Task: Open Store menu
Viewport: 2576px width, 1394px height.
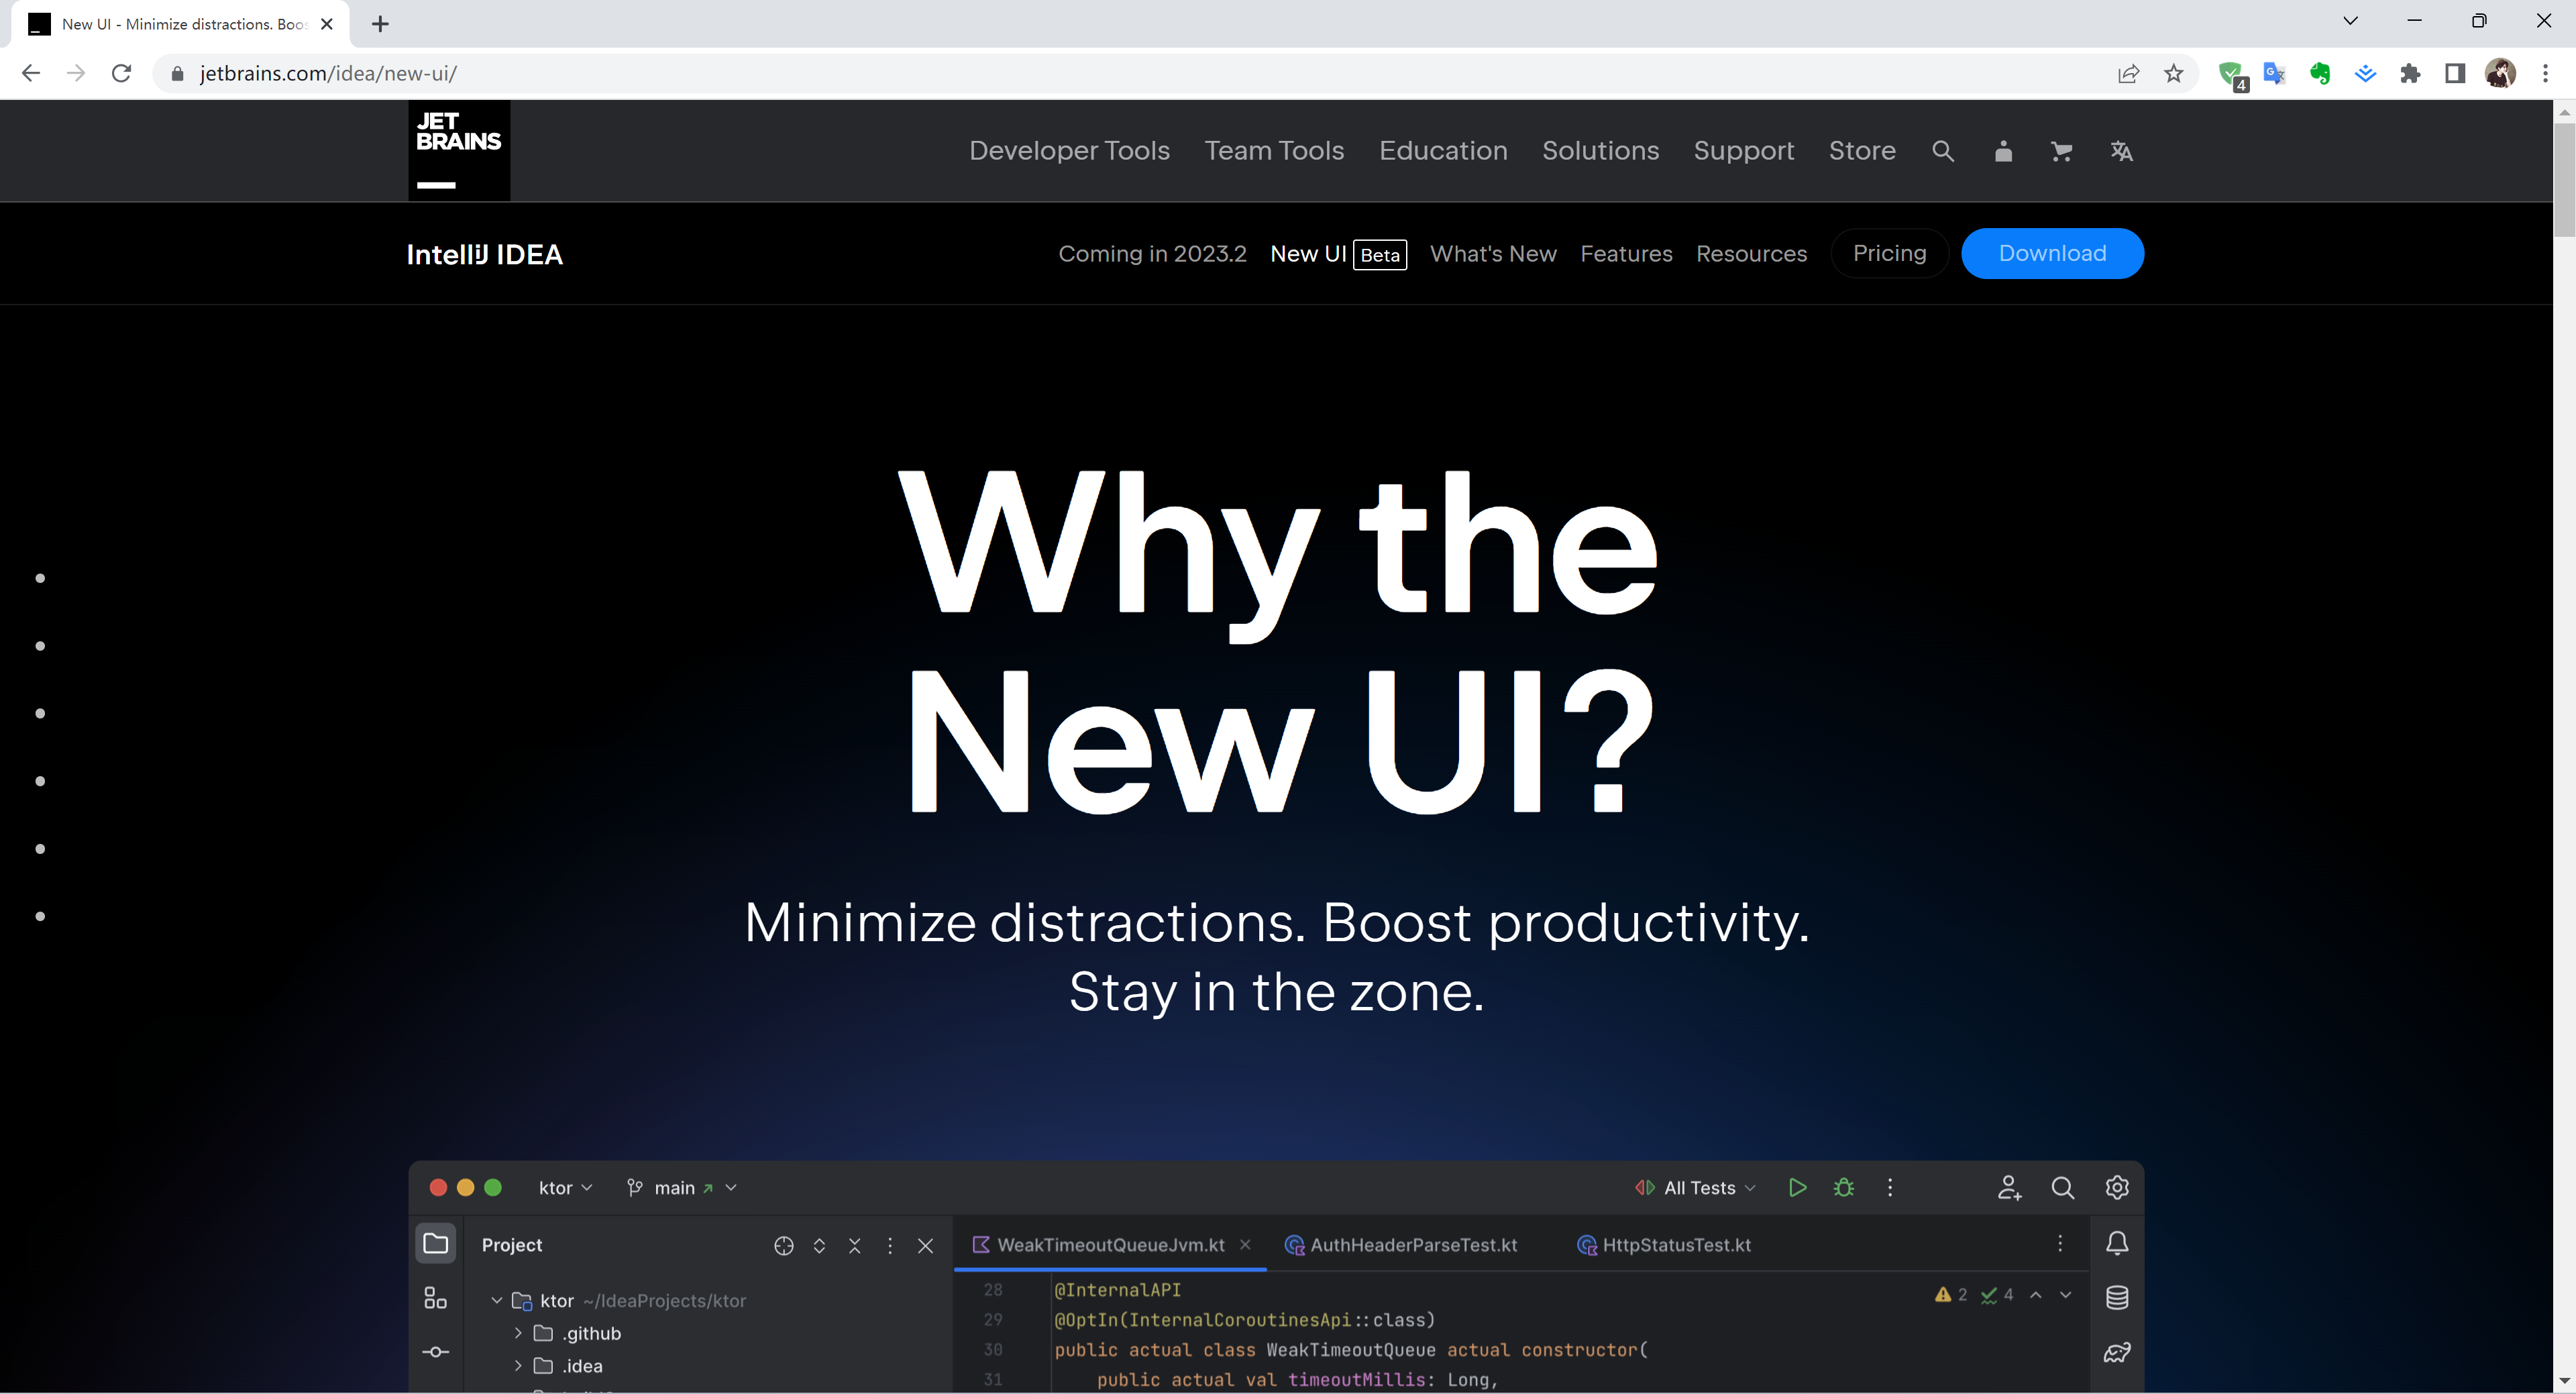Action: point(1862,151)
